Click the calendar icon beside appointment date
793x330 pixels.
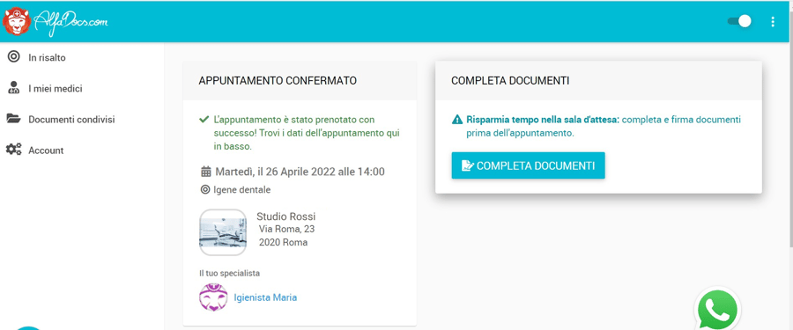tap(206, 172)
